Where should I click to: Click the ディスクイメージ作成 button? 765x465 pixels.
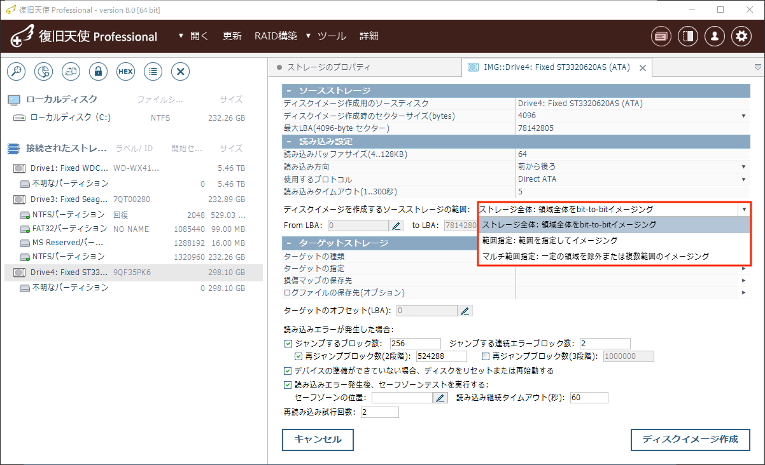coord(691,440)
